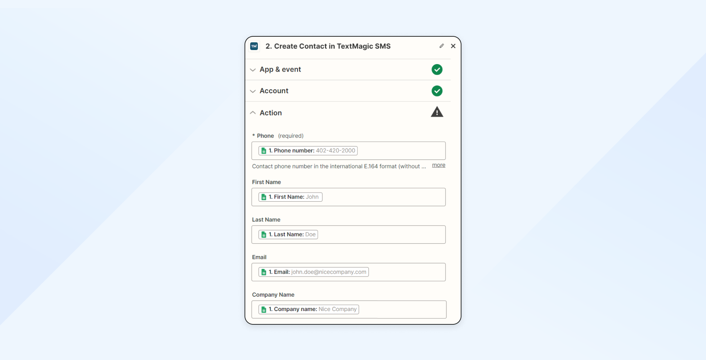Screen dimensions: 706x360
Task: Click the green checkmark beside Account
Action: 437,91
